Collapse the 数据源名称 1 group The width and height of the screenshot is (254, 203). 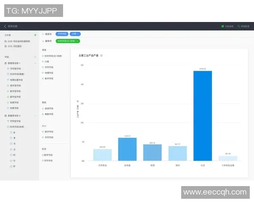pos(35,63)
